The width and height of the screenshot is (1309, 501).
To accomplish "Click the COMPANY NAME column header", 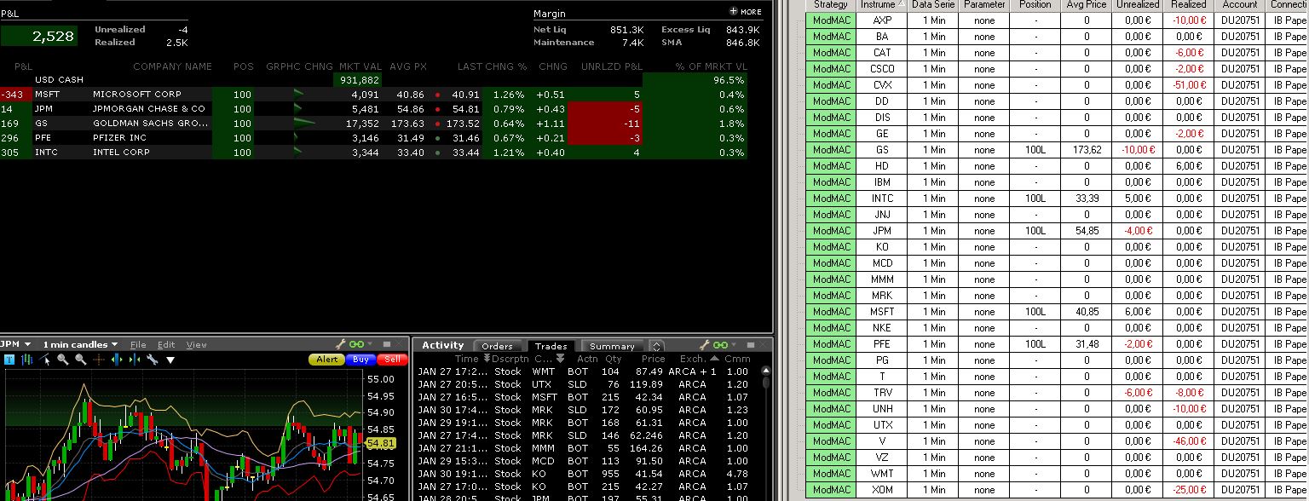I will coord(172,66).
